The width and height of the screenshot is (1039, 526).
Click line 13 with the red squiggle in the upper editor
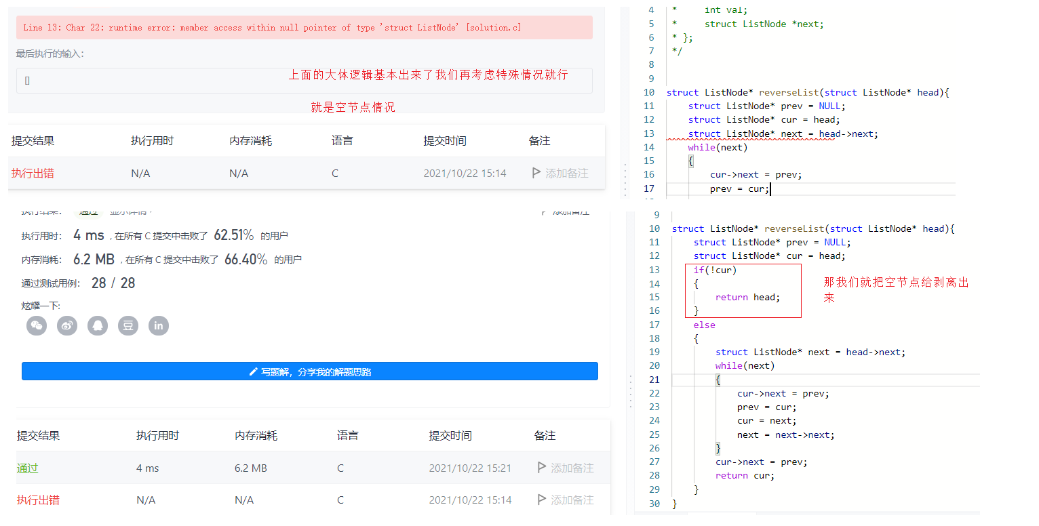point(783,134)
